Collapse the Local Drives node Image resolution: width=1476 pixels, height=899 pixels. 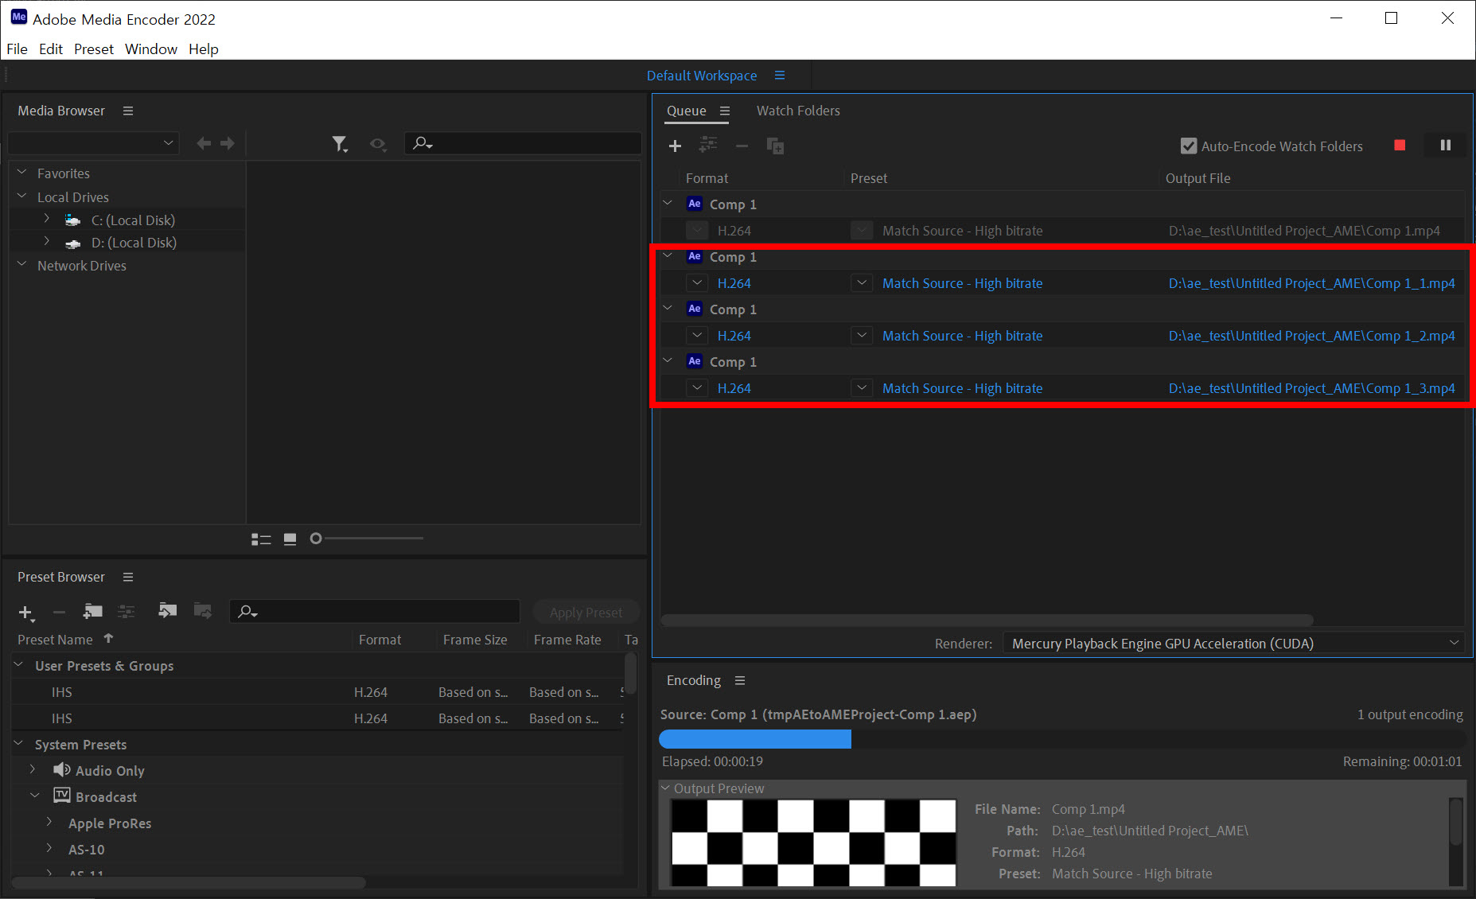point(22,197)
